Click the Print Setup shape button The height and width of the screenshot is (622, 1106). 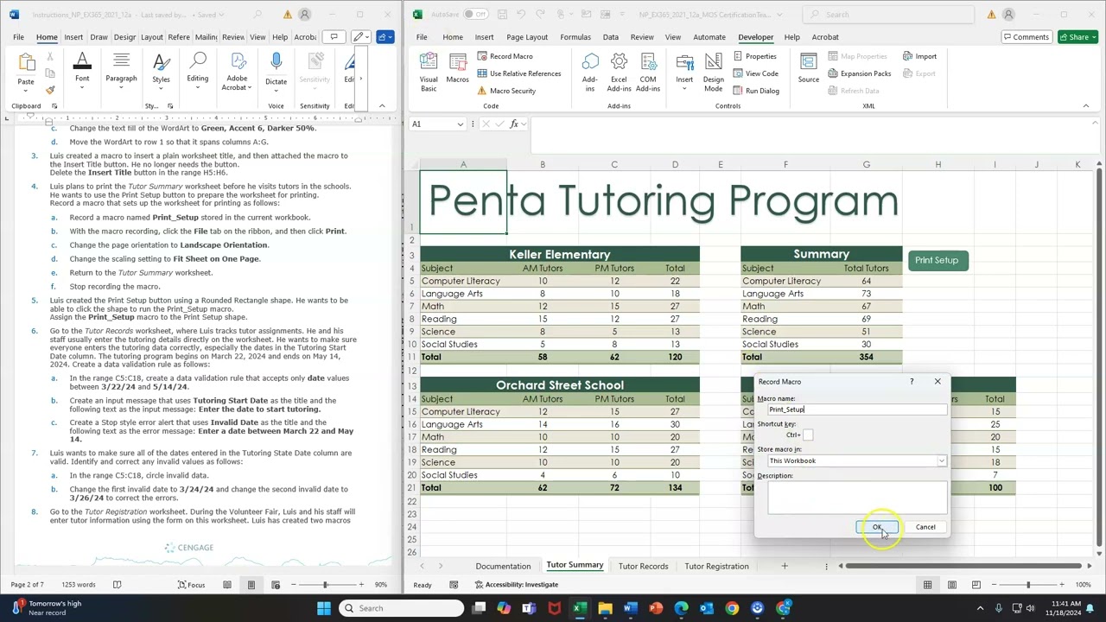pos(937,260)
